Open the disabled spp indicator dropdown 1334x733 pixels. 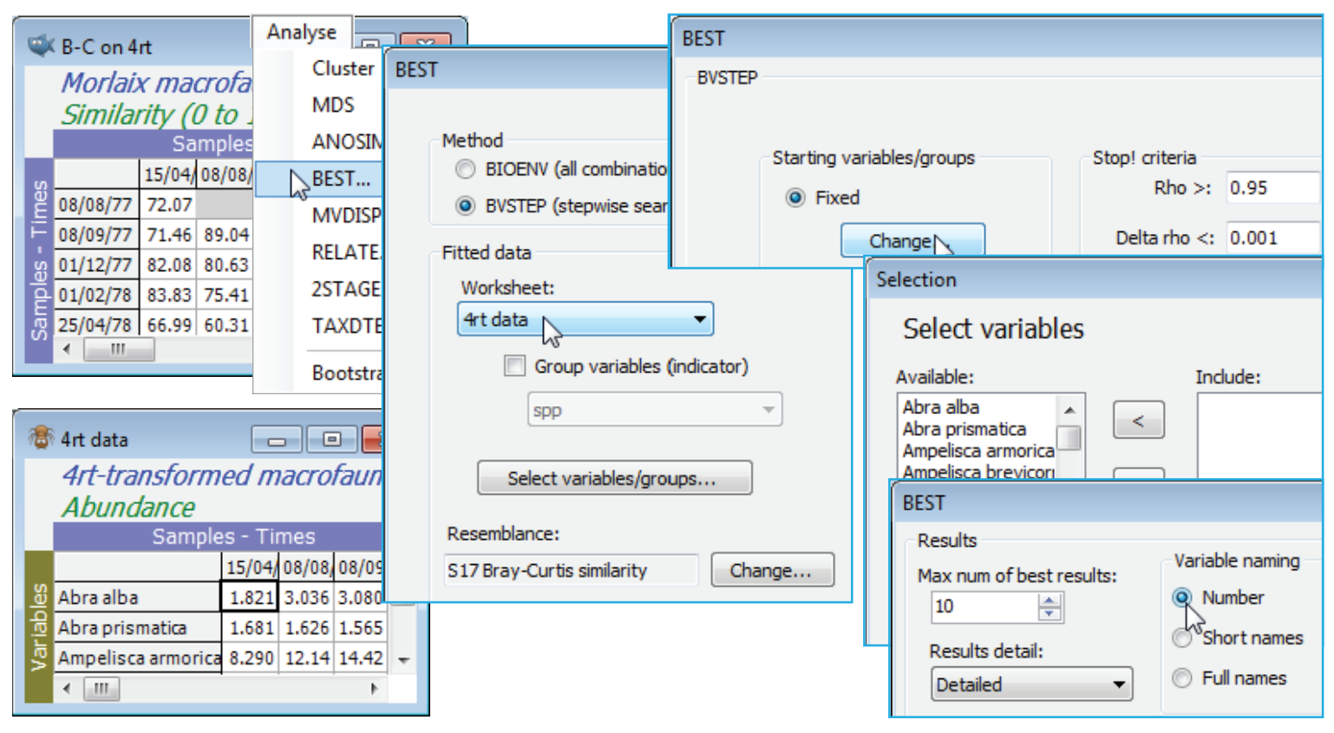click(655, 409)
